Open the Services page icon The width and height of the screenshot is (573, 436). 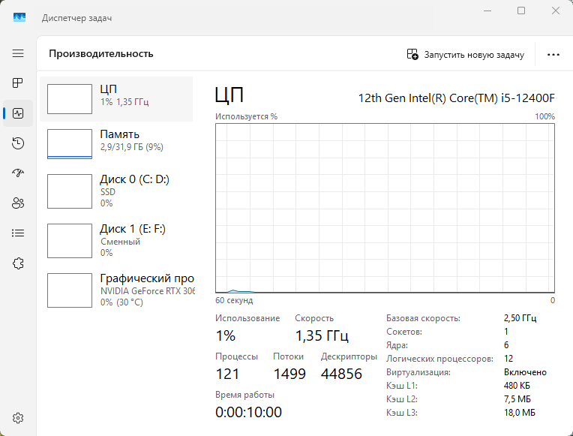(x=18, y=263)
